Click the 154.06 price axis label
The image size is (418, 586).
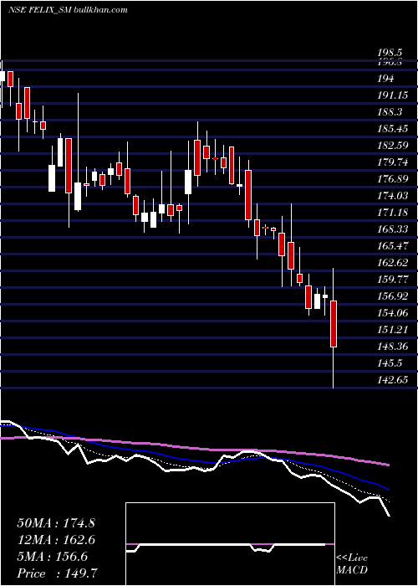pos(392,313)
